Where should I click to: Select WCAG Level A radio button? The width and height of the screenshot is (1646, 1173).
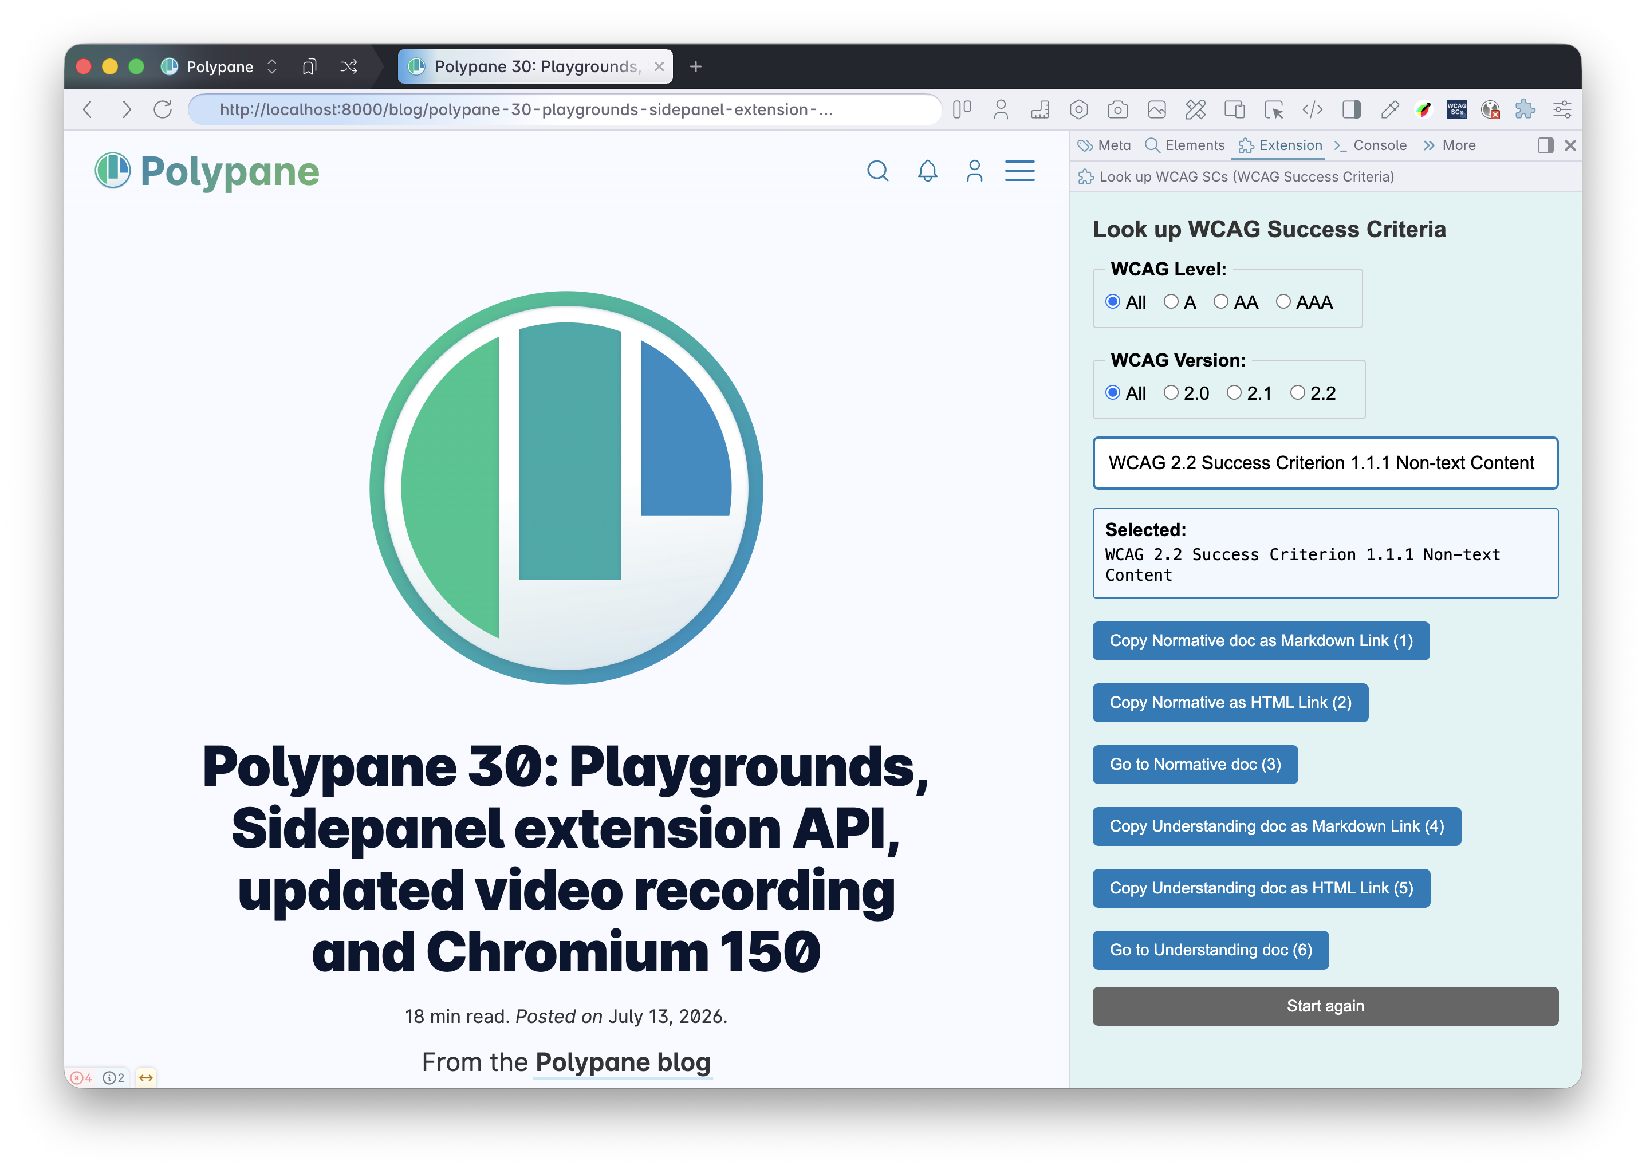(x=1171, y=302)
